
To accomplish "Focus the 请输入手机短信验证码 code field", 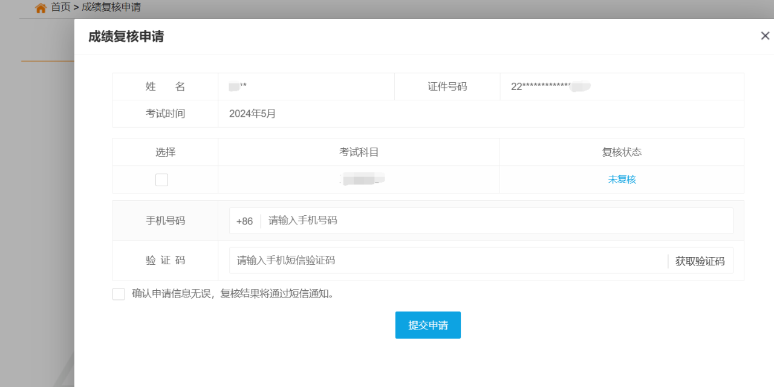I will [x=449, y=261].
